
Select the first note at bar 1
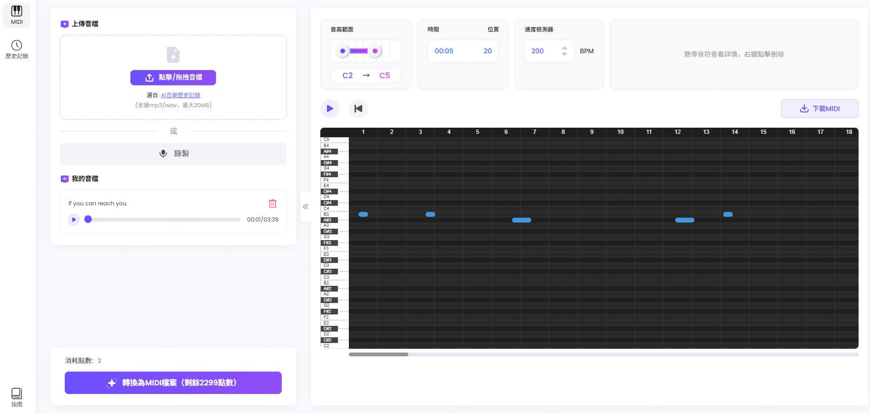coord(363,214)
